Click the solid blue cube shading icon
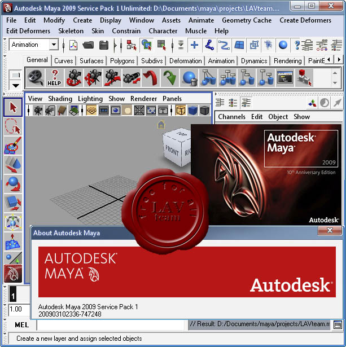Image resolution: width=346 pixels, height=347 pixels. click(192, 111)
